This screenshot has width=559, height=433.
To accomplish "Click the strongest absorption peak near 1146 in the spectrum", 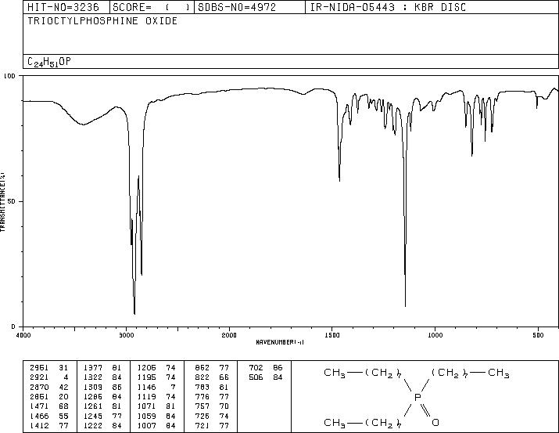I will 405,305.
